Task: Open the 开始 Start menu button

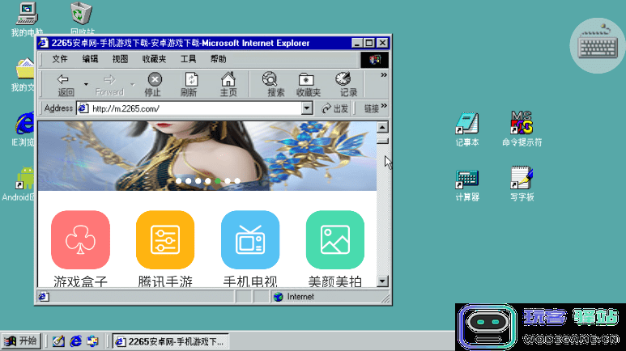Action: 21,341
